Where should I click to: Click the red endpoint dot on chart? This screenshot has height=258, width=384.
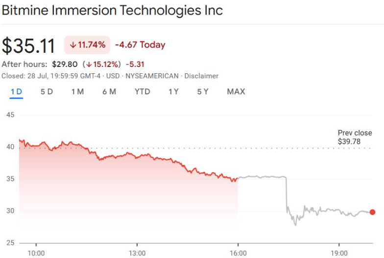[372, 212]
